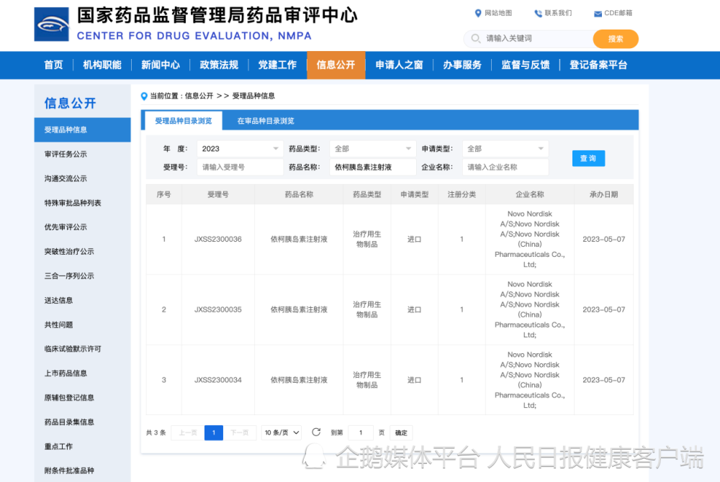The height and width of the screenshot is (482, 720).
Task: Select 受理品种信息 in the sidebar
Action: click(x=83, y=129)
